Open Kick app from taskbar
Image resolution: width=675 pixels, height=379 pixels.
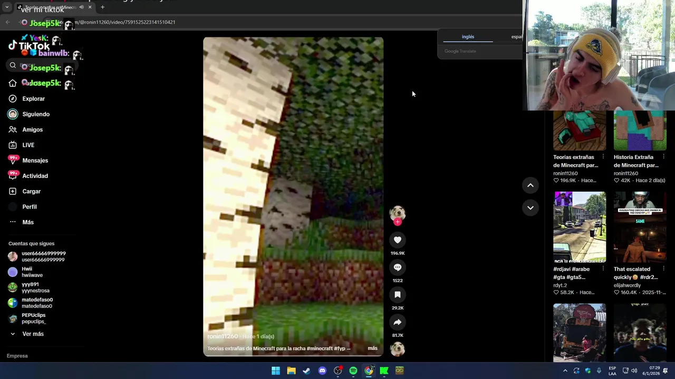384,371
